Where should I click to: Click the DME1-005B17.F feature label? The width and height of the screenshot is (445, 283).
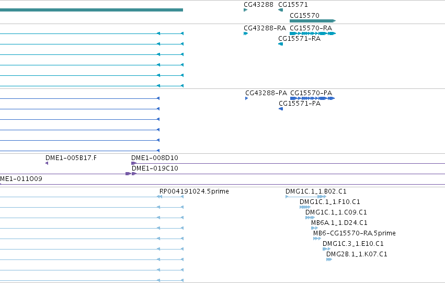71,158
